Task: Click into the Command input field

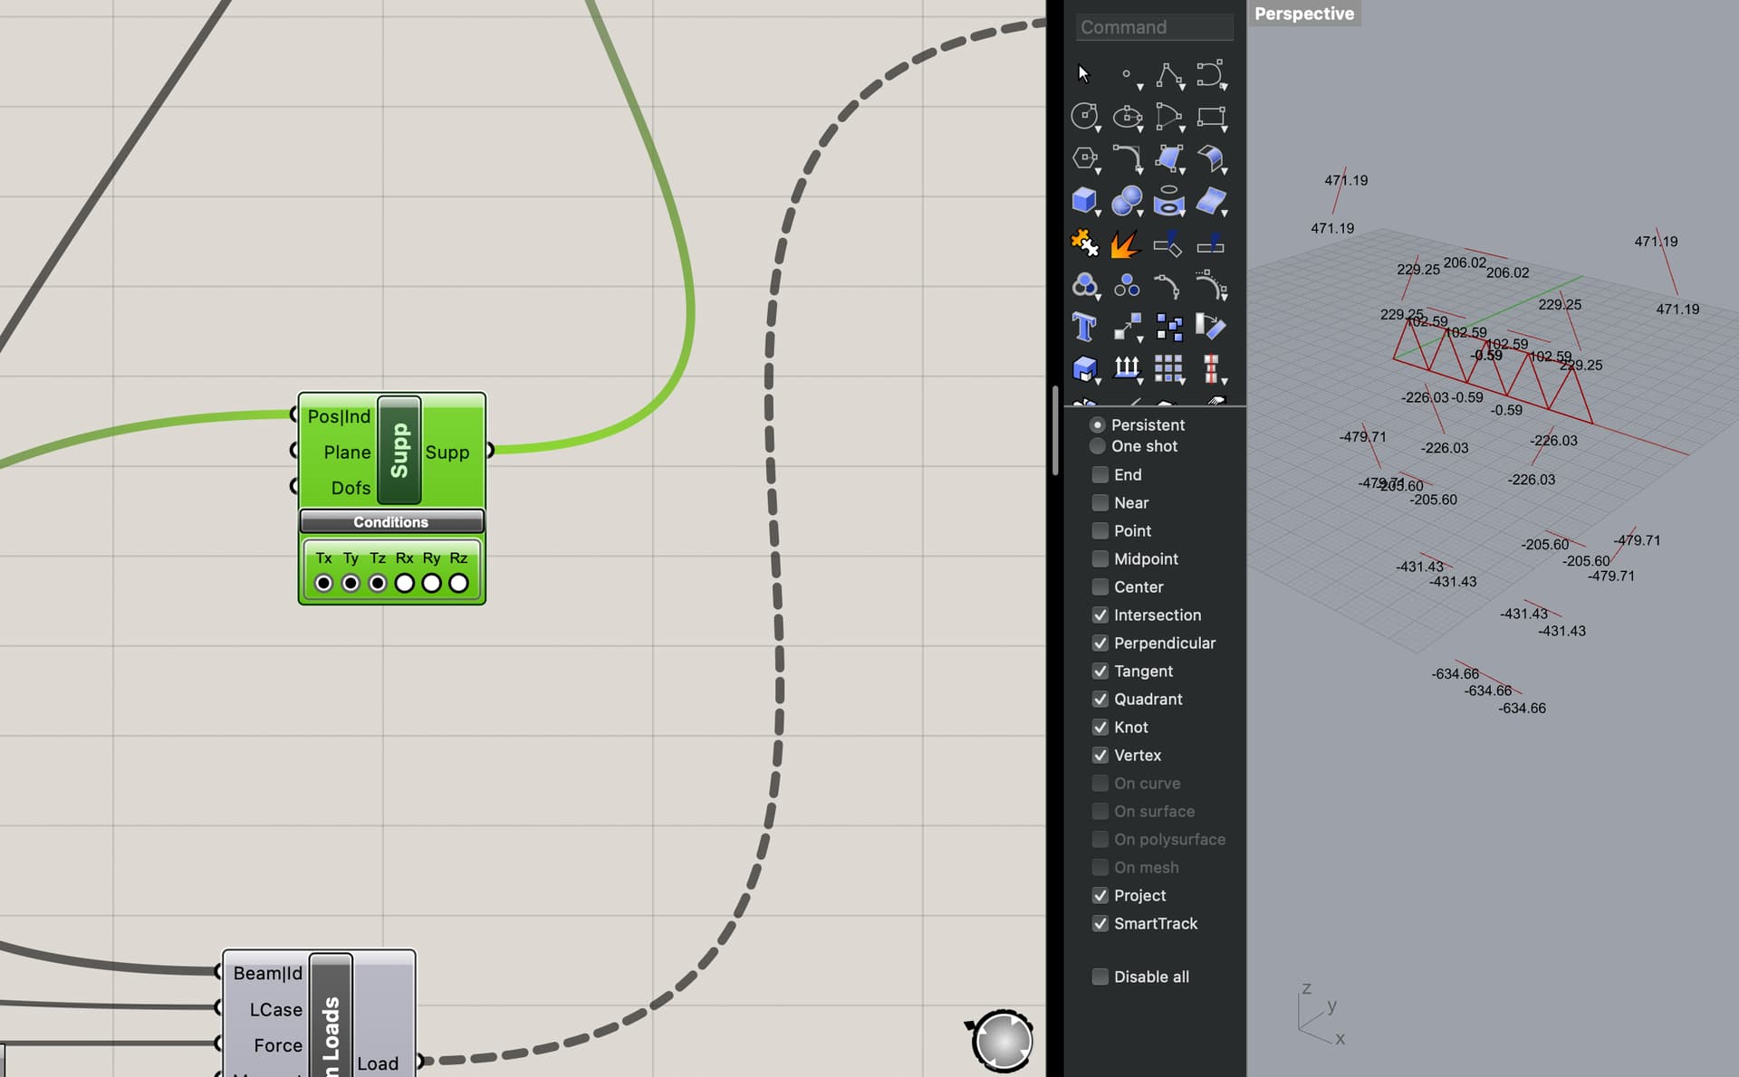Action: [1153, 27]
